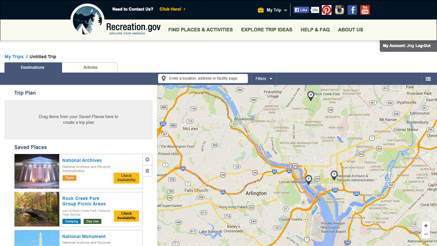
Task: Click the Tours tag on National Archives
Action: (x=69, y=178)
